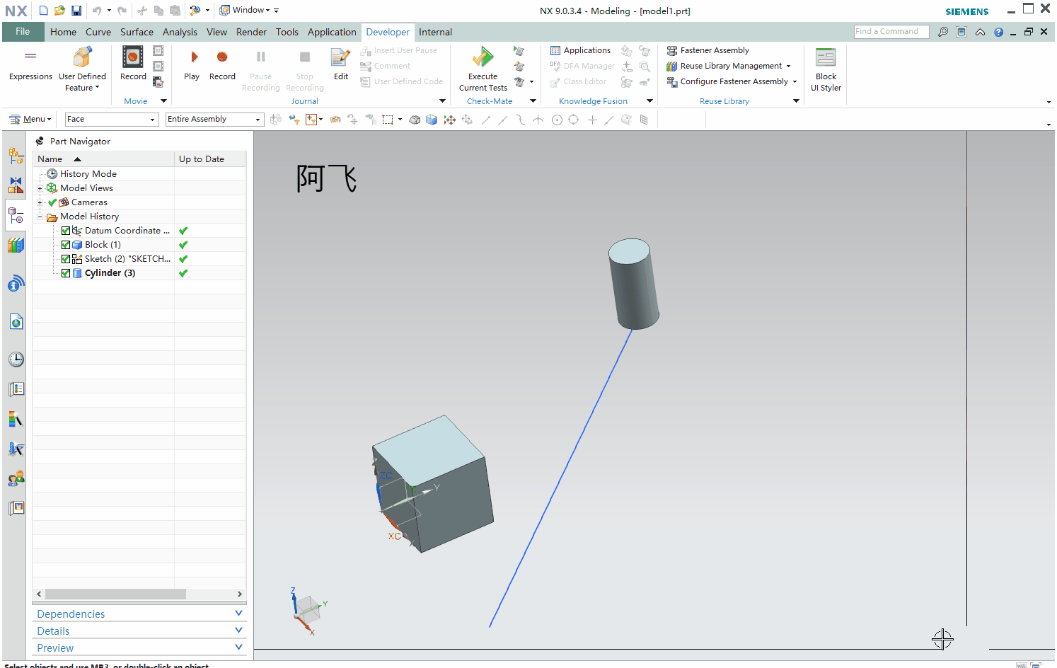Select the Play Journal tool
The image size is (1057, 668).
click(x=192, y=64)
